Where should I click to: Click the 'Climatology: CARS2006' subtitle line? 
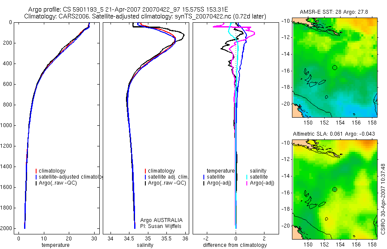coord(145,16)
